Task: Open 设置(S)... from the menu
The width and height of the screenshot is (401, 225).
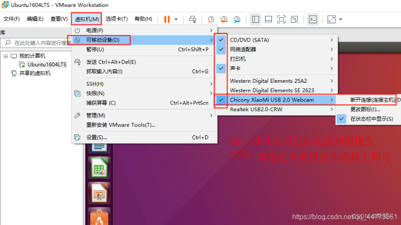Action: coord(144,137)
